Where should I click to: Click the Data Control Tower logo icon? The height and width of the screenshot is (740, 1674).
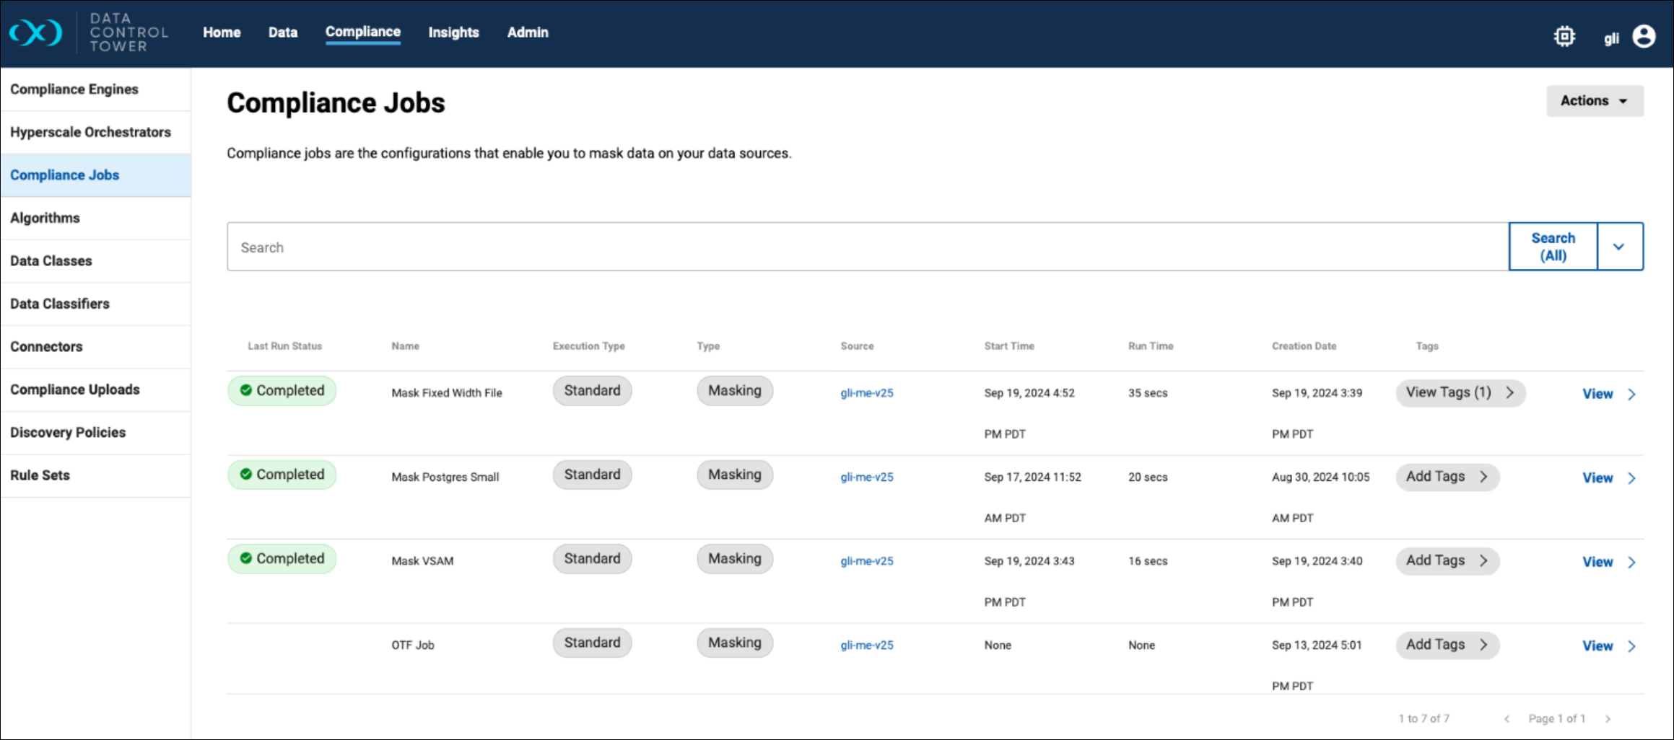36,33
